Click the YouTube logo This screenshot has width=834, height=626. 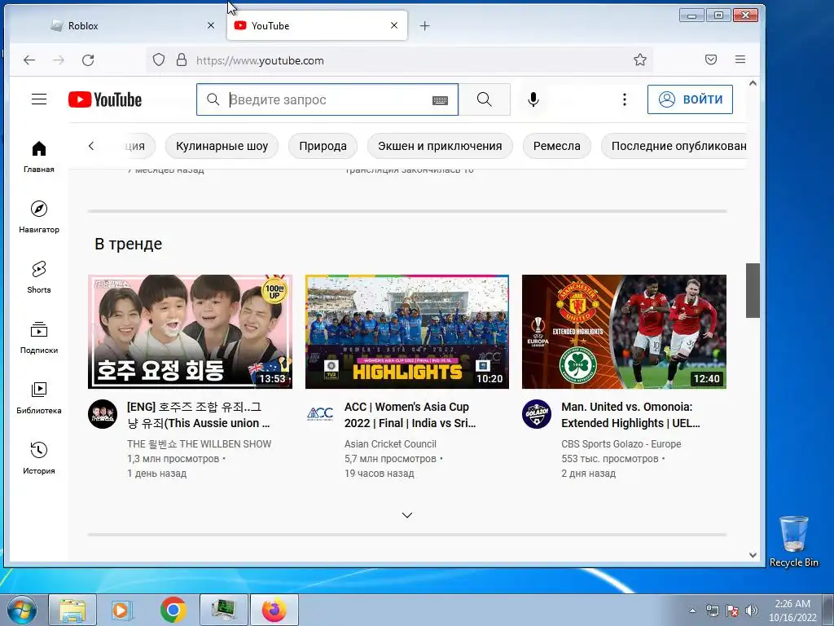coord(105,99)
